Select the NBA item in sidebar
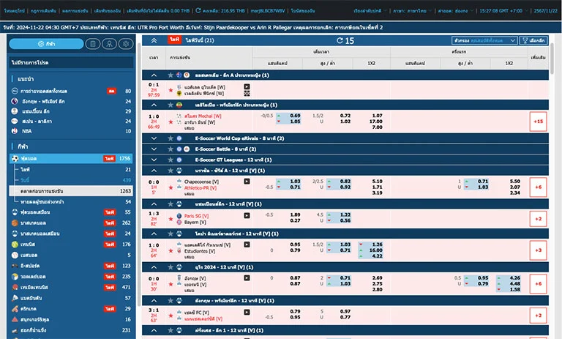This screenshot has height=339, width=562. 26,131
